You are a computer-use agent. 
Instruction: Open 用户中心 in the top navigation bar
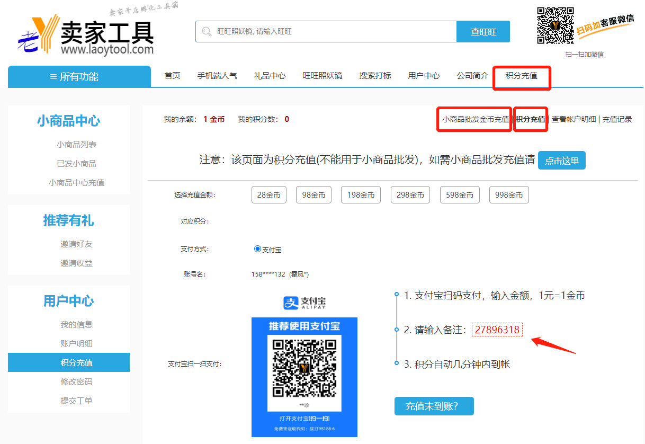click(424, 76)
